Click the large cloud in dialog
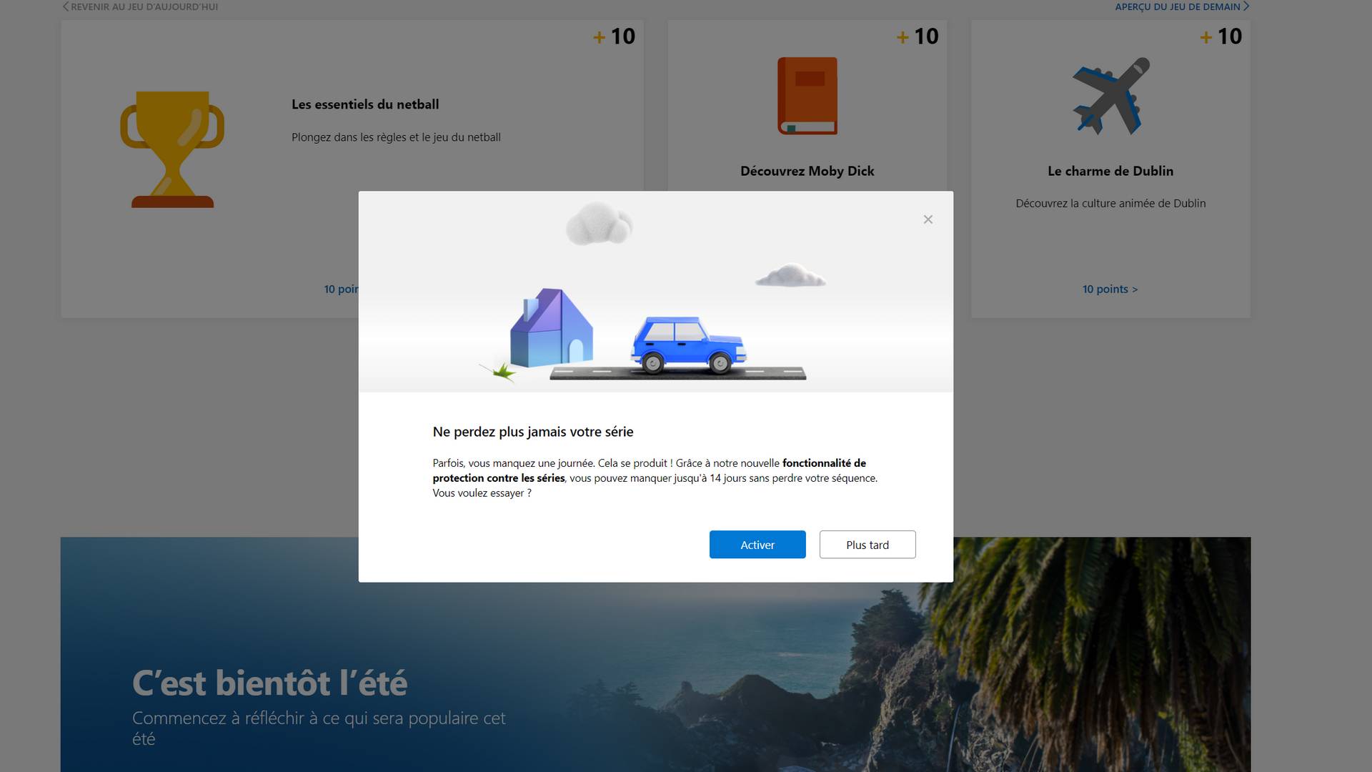The width and height of the screenshot is (1372, 772). click(x=599, y=224)
